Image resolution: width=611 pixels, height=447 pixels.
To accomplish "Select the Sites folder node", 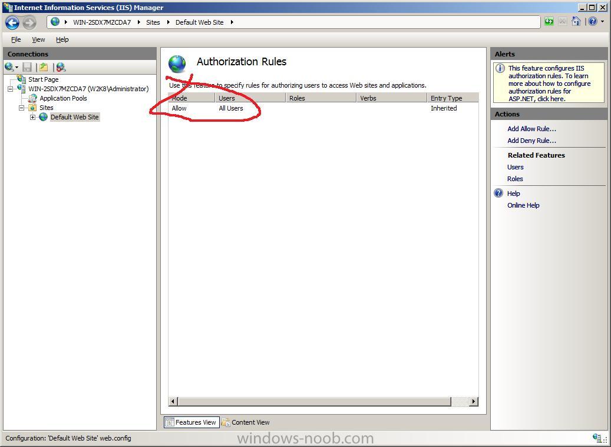I will tap(47, 108).
